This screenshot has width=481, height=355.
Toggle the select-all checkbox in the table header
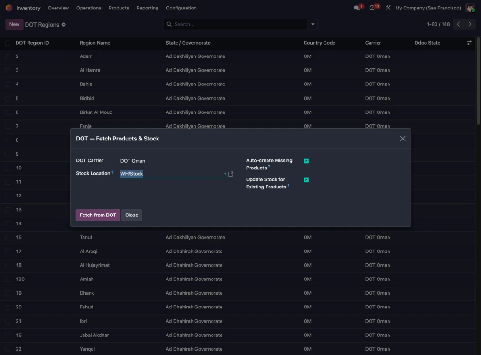point(8,42)
